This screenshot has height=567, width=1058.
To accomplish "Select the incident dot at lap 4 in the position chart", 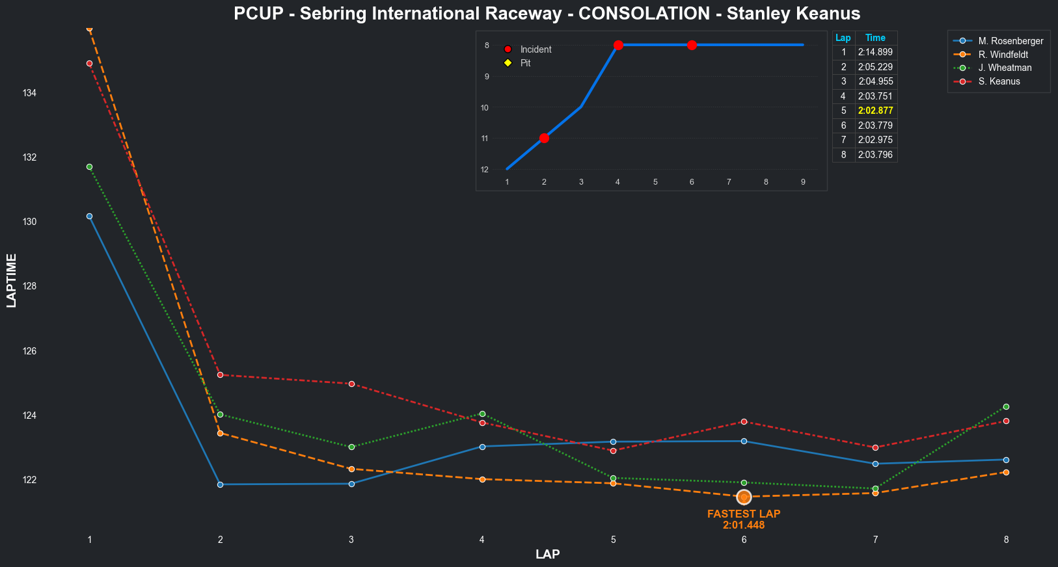I will click(x=618, y=45).
